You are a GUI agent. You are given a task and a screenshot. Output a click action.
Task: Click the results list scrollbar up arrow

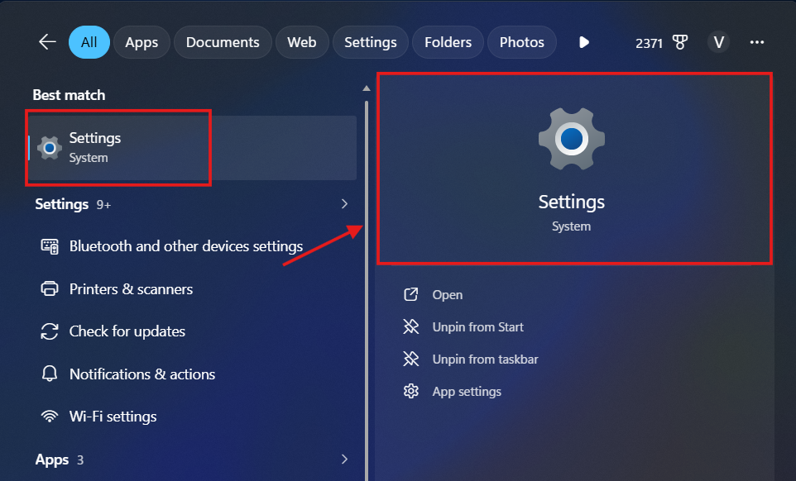[366, 88]
